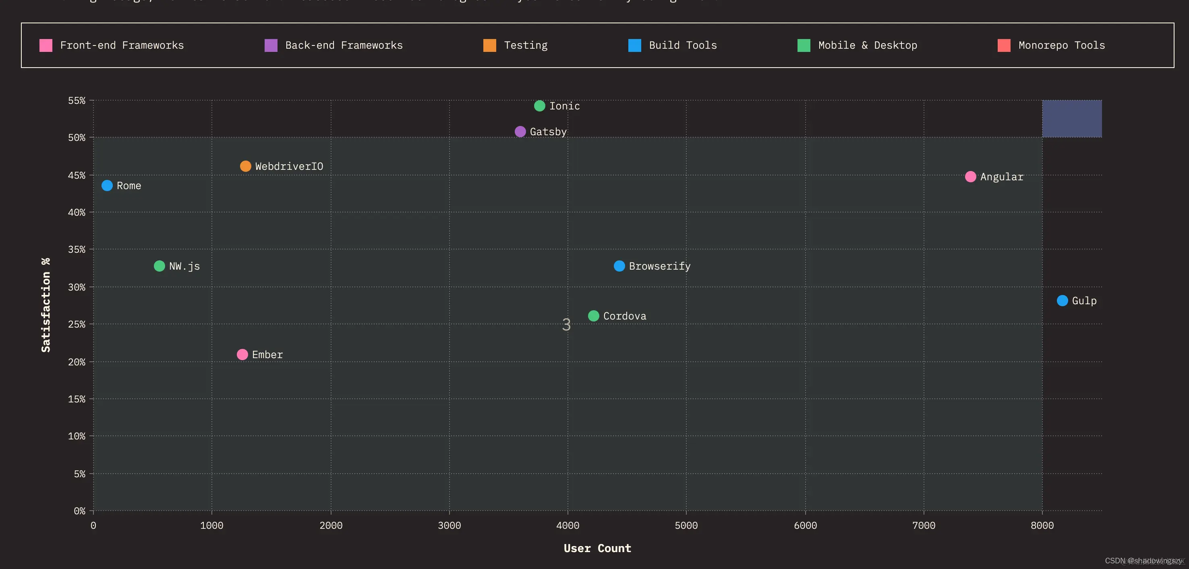Click the highlighted top-right quadrant rectangle
This screenshot has height=569, width=1189.
1071,119
